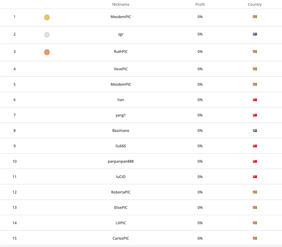Click the flag in VevePIC's row

255,69
